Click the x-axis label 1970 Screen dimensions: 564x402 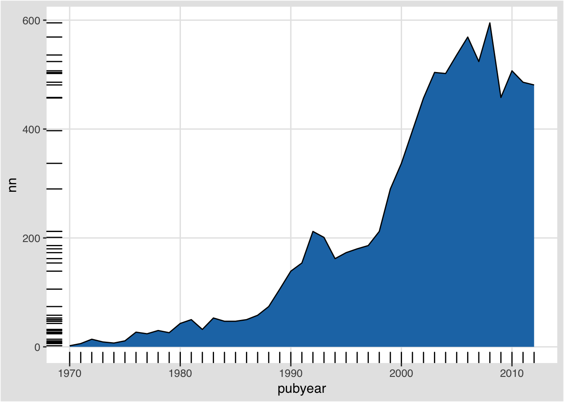(x=70, y=374)
